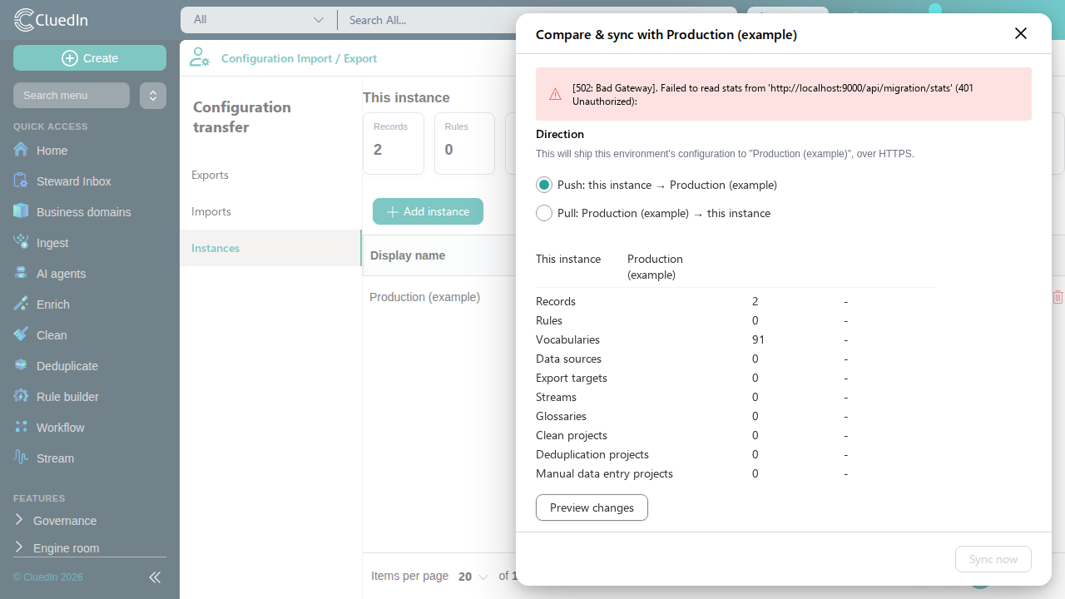Open the All search scope dropdown

(259, 20)
